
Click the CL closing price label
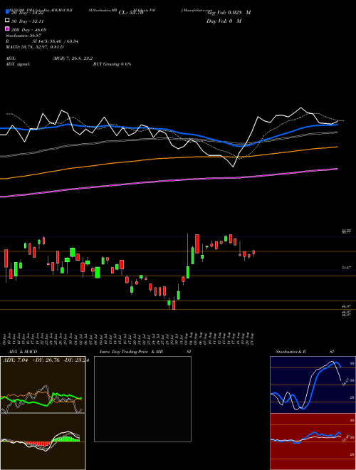(x=131, y=13)
